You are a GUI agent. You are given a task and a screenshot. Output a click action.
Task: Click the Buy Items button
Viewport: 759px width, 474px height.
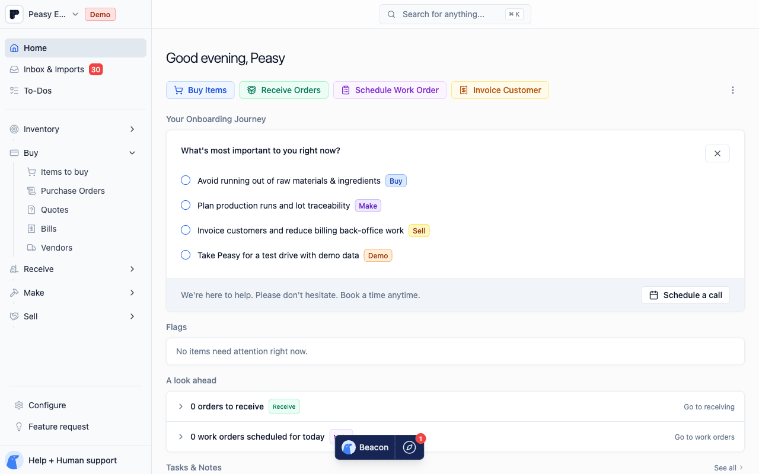[200, 90]
